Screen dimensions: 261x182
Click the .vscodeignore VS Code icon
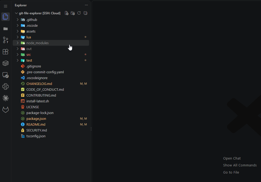(x=23, y=78)
